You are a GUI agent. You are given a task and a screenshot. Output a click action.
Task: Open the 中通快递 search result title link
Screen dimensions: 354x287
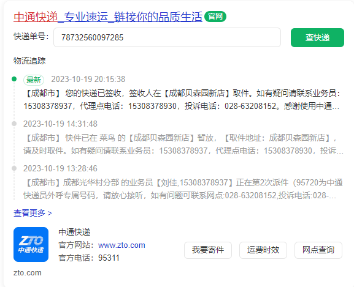pos(108,17)
